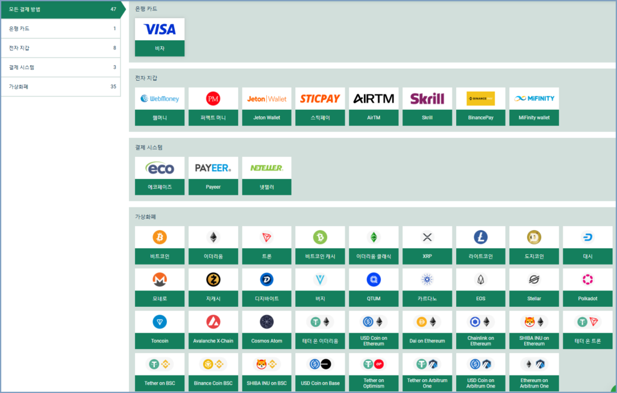This screenshot has width=617, height=393.
Task: Select 비트코인 캐시 Bitcoin Cash
Action: pos(320,245)
